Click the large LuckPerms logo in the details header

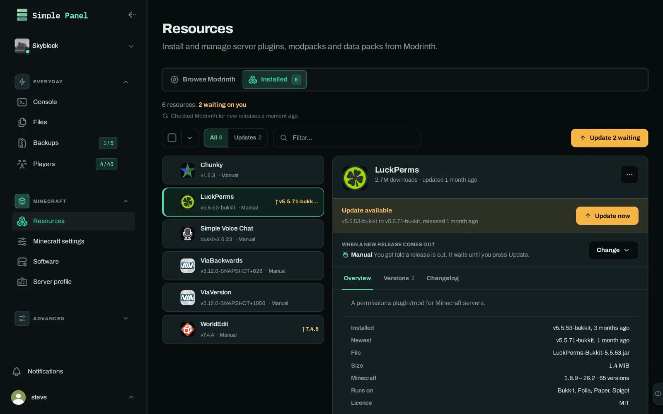coord(355,178)
